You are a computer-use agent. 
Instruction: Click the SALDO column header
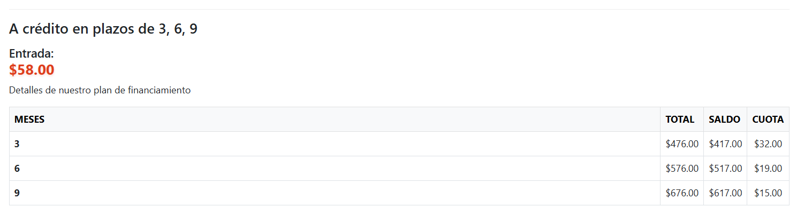(x=724, y=120)
